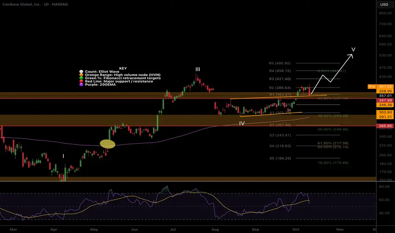Viewport: 395px width, 233px height.
Task: Click the Apr label on time axis
Action: pyautogui.click(x=54, y=230)
